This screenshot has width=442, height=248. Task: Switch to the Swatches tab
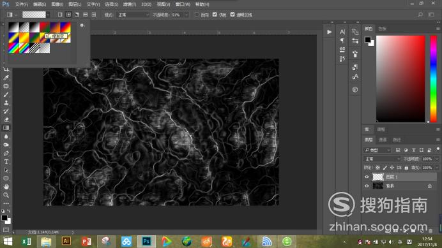coord(382,29)
